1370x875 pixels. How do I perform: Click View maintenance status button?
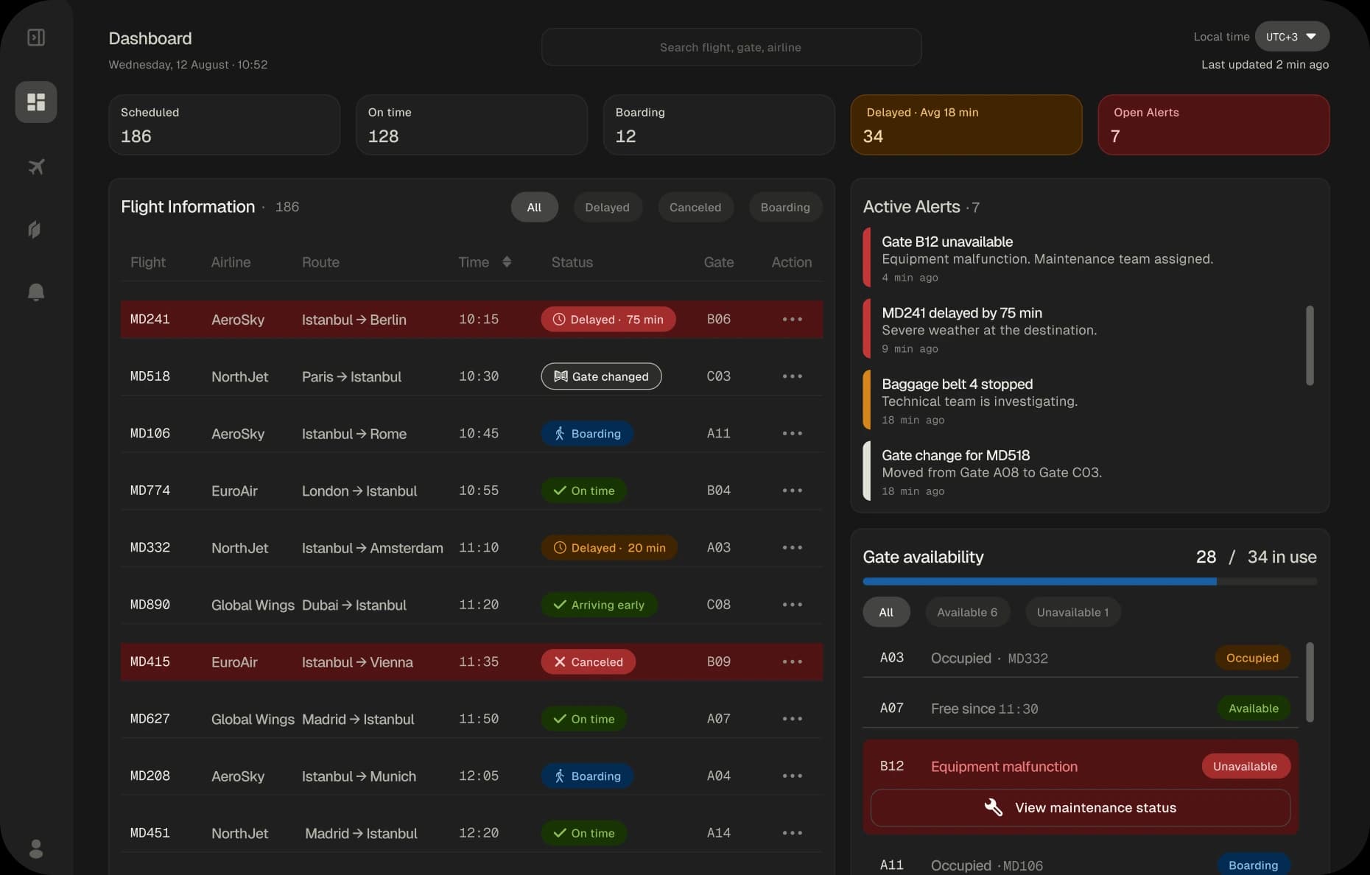pyautogui.click(x=1081, y=807)
